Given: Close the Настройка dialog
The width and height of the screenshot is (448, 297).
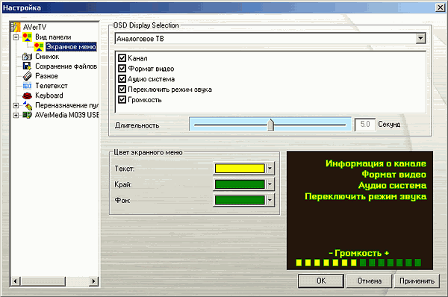Looking at the screenshot, I should [440, 7].
